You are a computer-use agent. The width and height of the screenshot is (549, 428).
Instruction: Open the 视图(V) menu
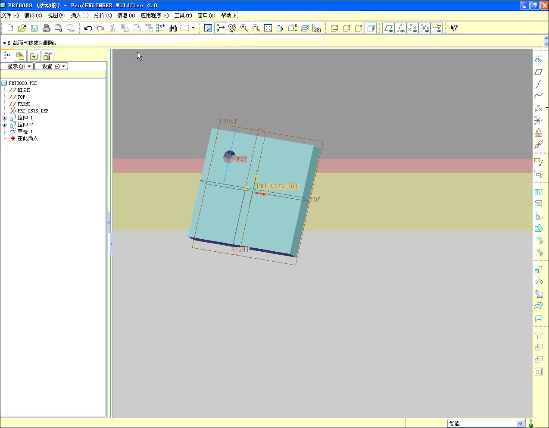(x=56, y=16)
